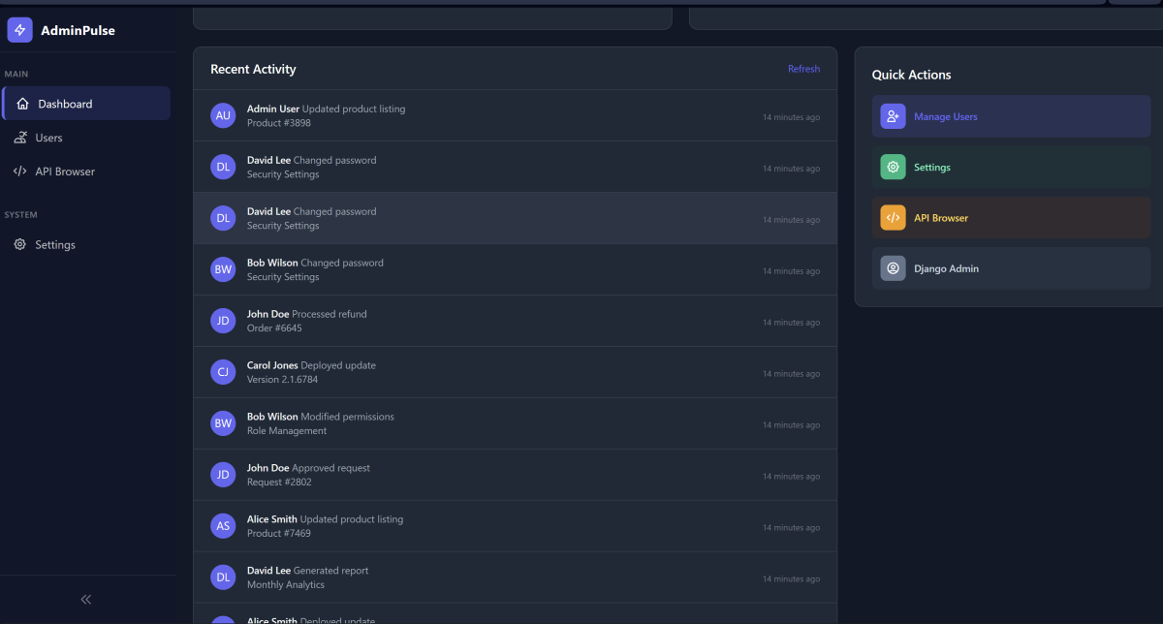Click the Users person icon in sidebar
The width and height of the screenshot is (1163, 624).
point(21,138)
